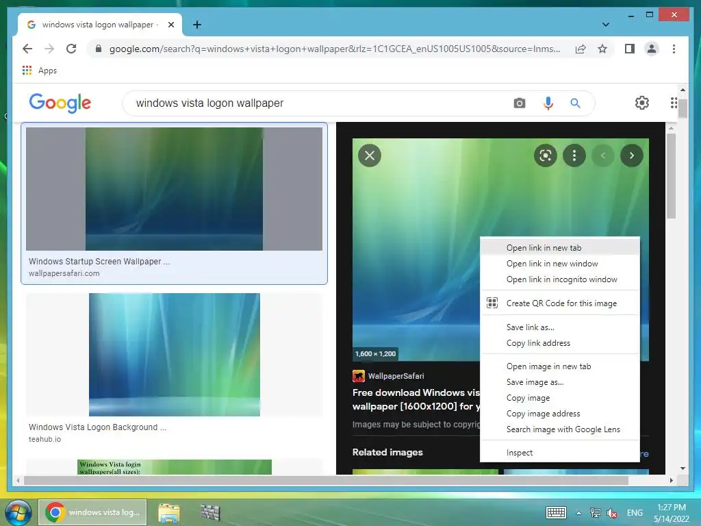
Task: Show the next image in preview
Action: 631,155
